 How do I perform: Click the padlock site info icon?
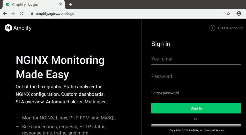tap(32, 14)
